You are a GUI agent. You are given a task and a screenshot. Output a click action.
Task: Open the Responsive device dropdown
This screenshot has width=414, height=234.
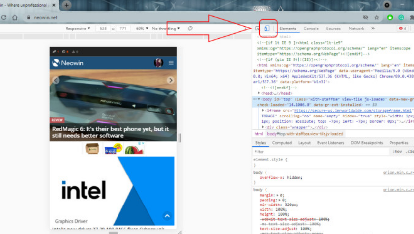click(78, 28)
